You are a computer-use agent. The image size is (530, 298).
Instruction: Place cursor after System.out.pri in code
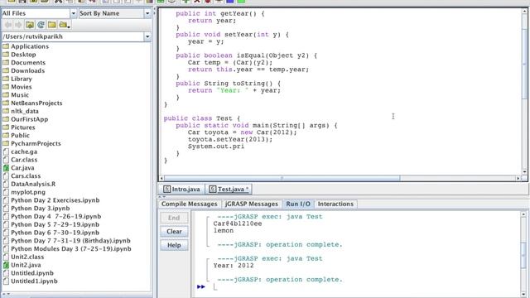point(244,147)
